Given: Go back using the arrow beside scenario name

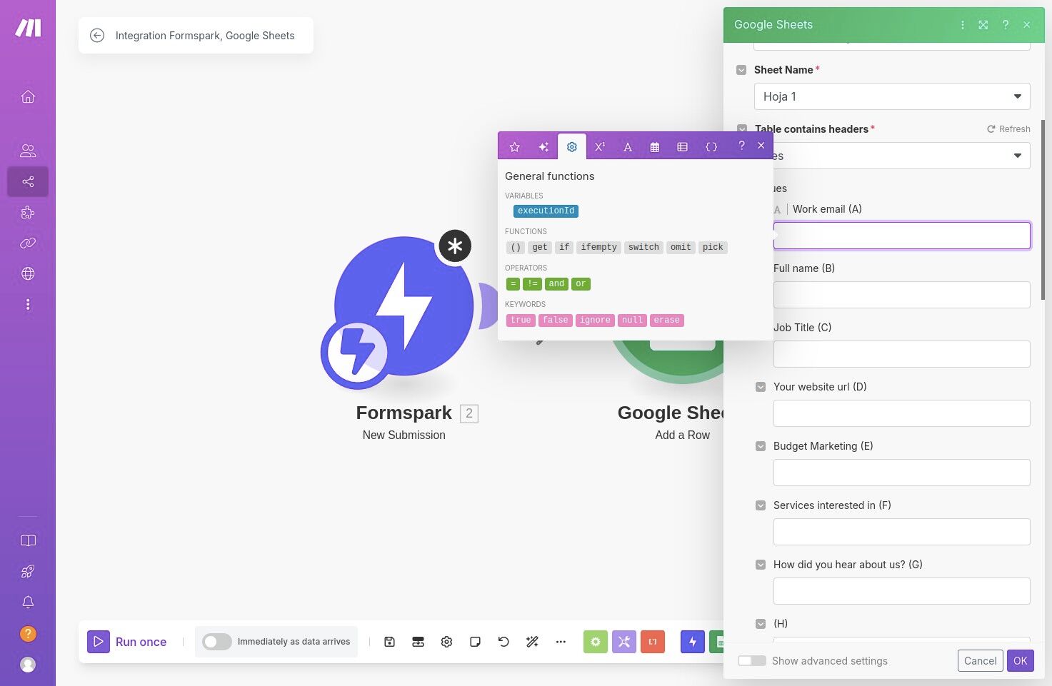Looking at the screenshot, I should tap(97, 35).
